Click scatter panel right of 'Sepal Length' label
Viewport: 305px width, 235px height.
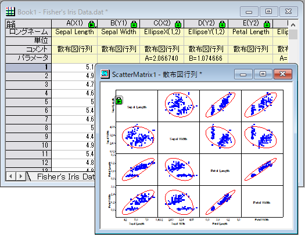[178, 106]
